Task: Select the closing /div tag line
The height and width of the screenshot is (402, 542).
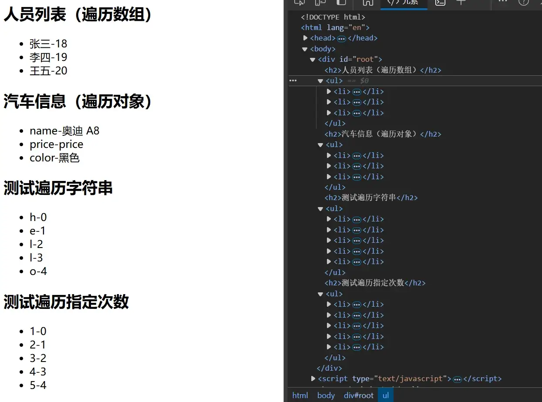Action: click(329, 368)
